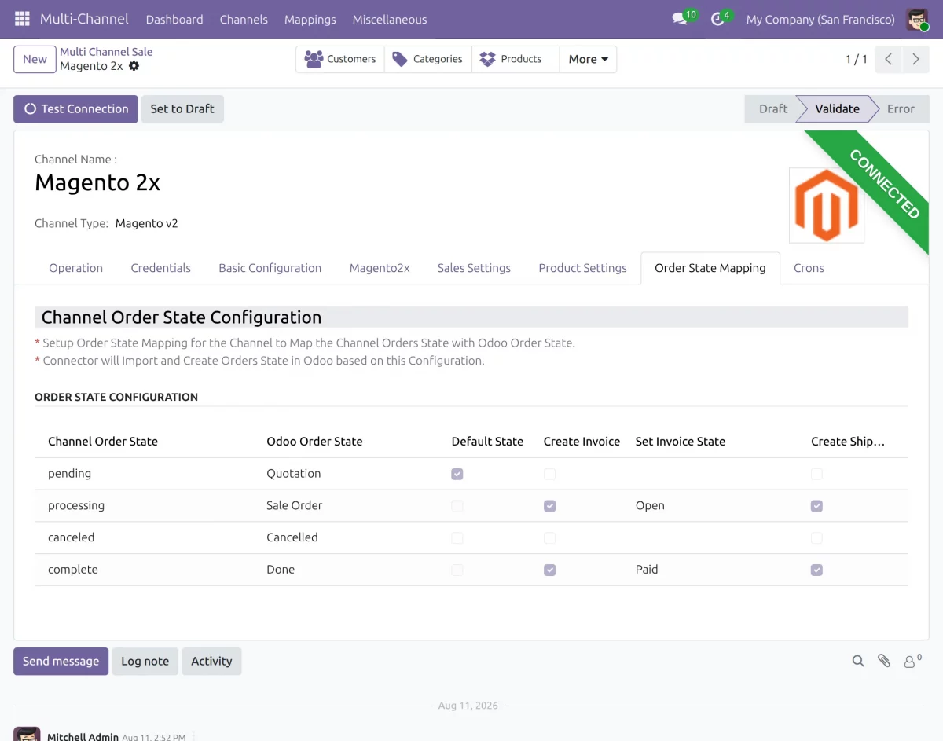This screenshot has width=943, height=741.
Task: Open the activities clock icon
Action: click(x=717, y=19)
